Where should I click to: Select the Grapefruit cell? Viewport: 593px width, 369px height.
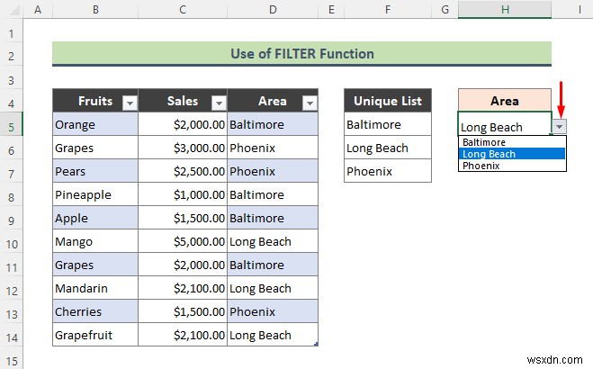coord(94,335)
